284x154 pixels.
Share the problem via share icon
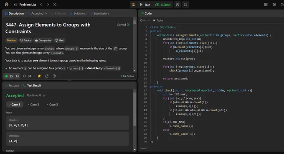coord(47,76)
